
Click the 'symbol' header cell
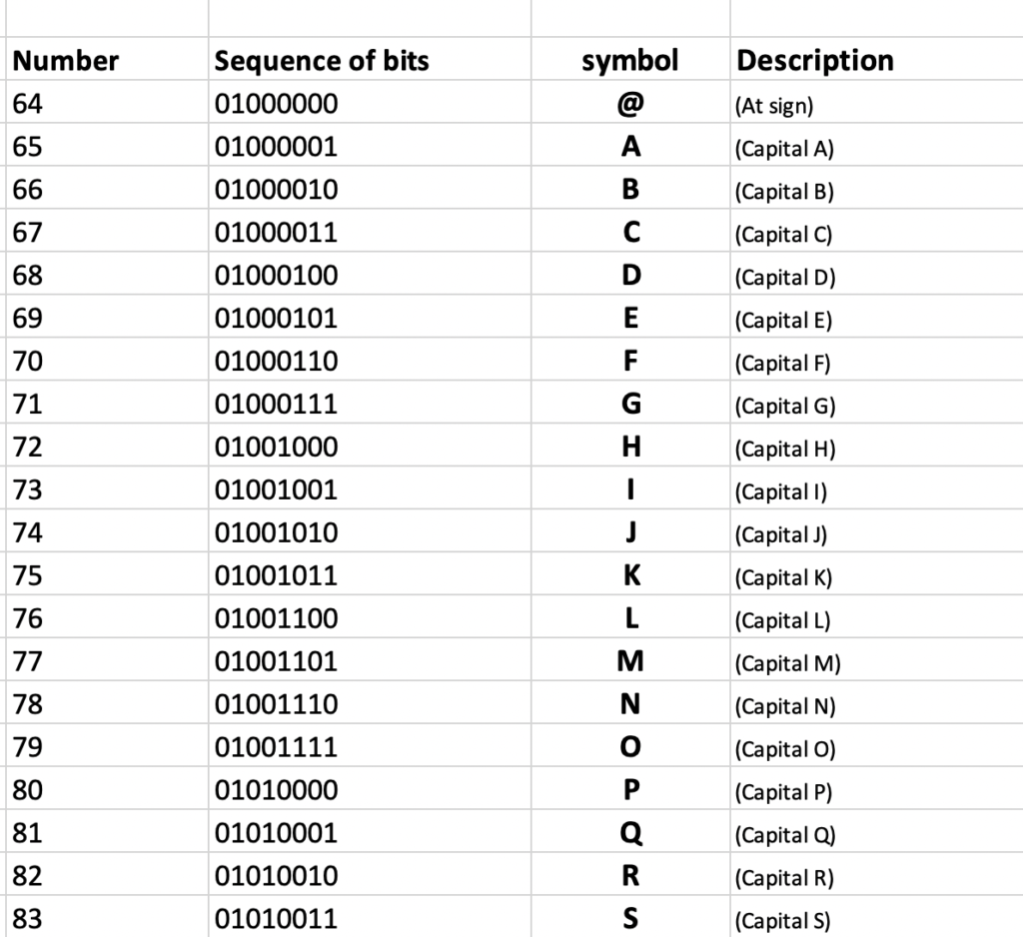pyautogui.click(x=629, y=61)
